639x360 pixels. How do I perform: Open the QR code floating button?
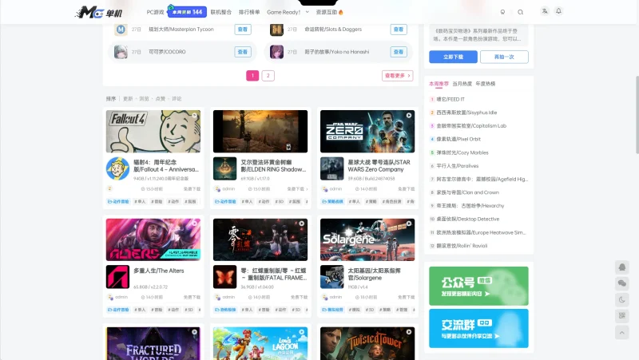[x=622, y=315]
